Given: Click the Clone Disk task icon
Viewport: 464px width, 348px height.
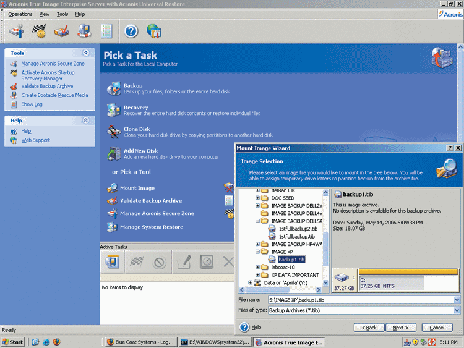Looking at the screenshot, I should click(114, 132).
